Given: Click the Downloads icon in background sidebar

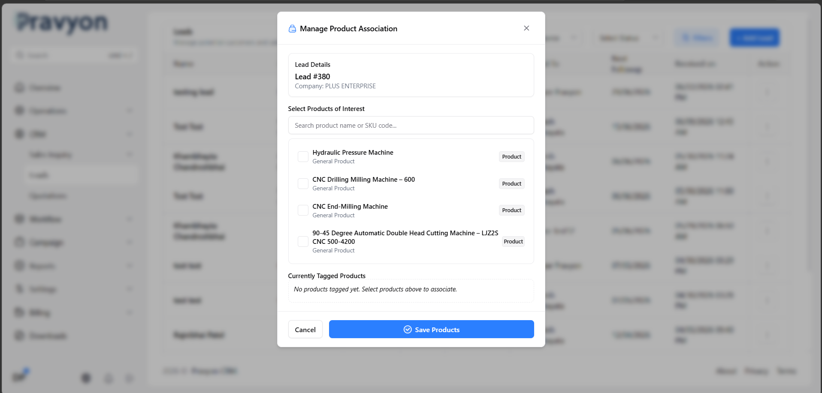Looking at the screenshot, I should click(20, 336).
